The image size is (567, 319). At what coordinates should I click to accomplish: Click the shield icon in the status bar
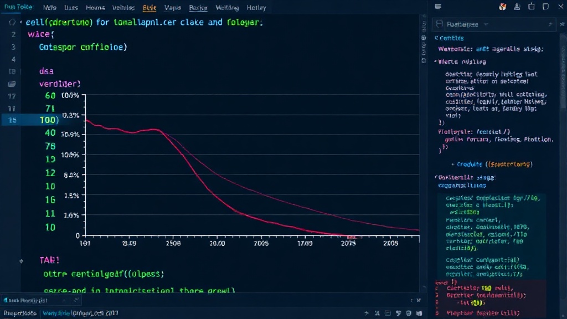coord(398,313)
